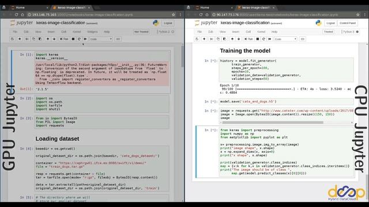Click the Jupyter logo in the GPU notebook

pos(22,23)
